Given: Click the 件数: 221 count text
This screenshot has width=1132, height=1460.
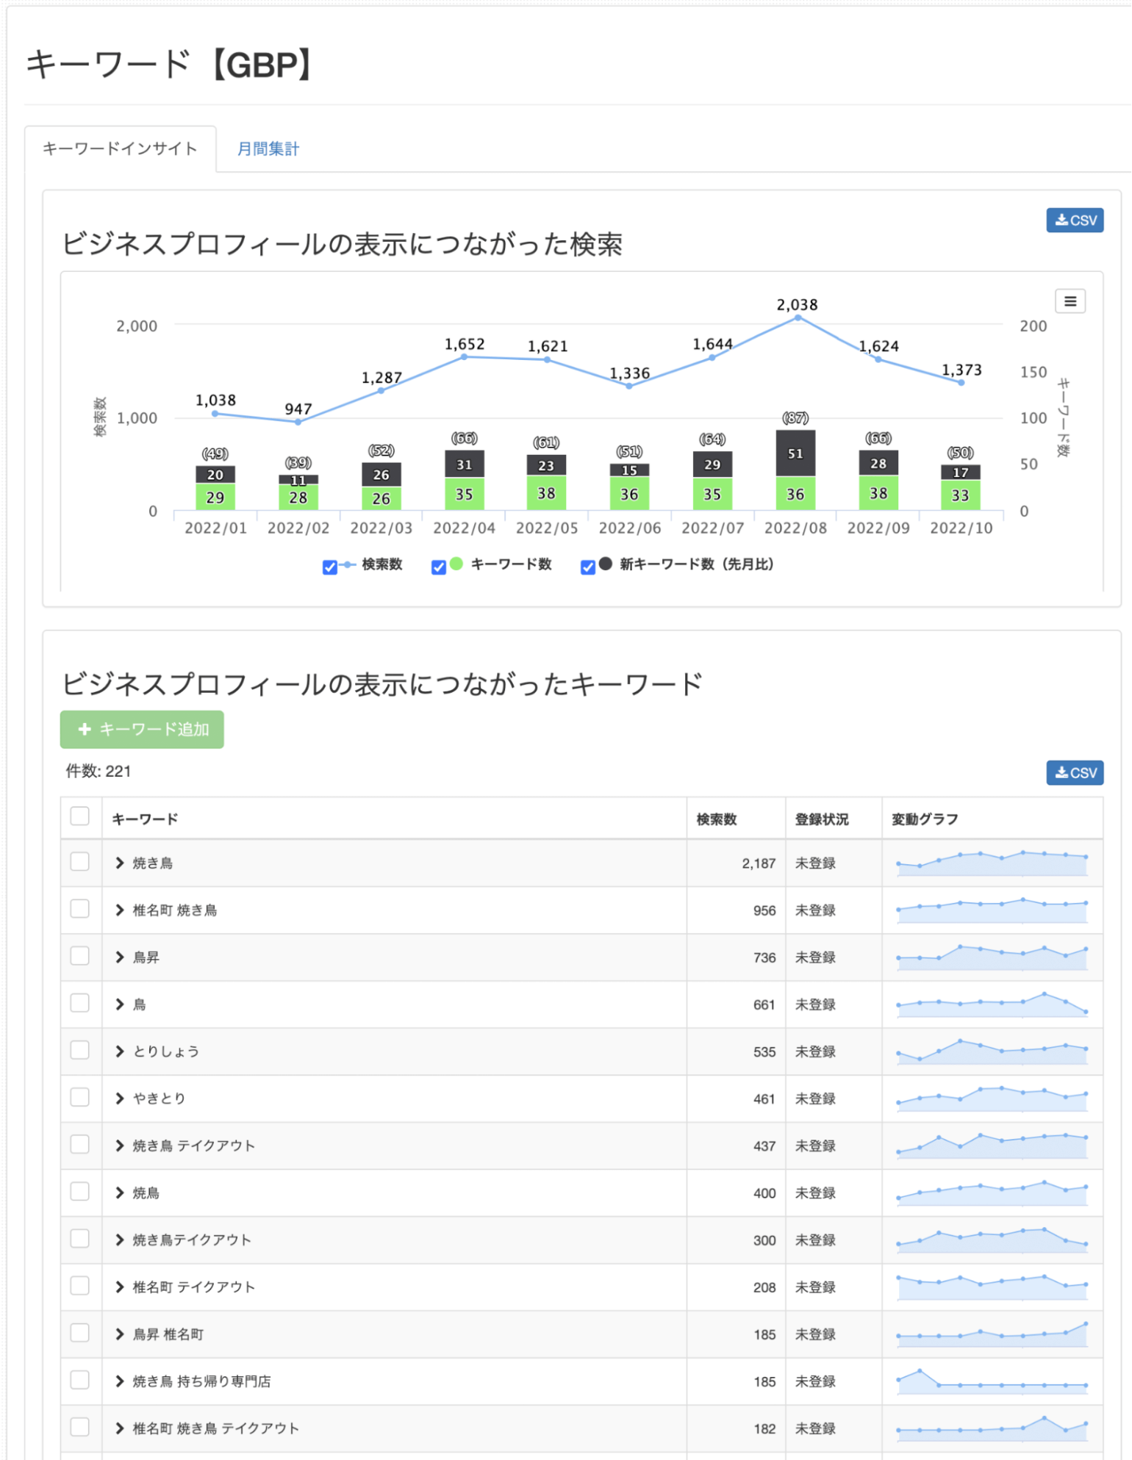Looking at the screenshot, I should point(98,771).
